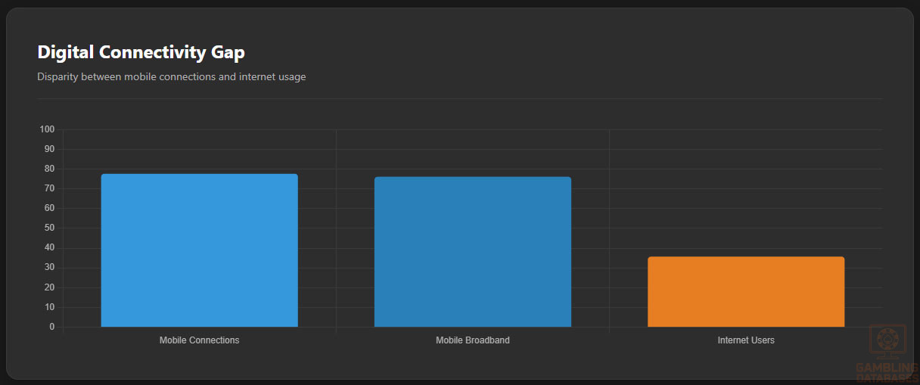Screen dimensions: 920x385
Task: Select the dark blue Mobile Broadband bar
Action: tap(472, 252)
